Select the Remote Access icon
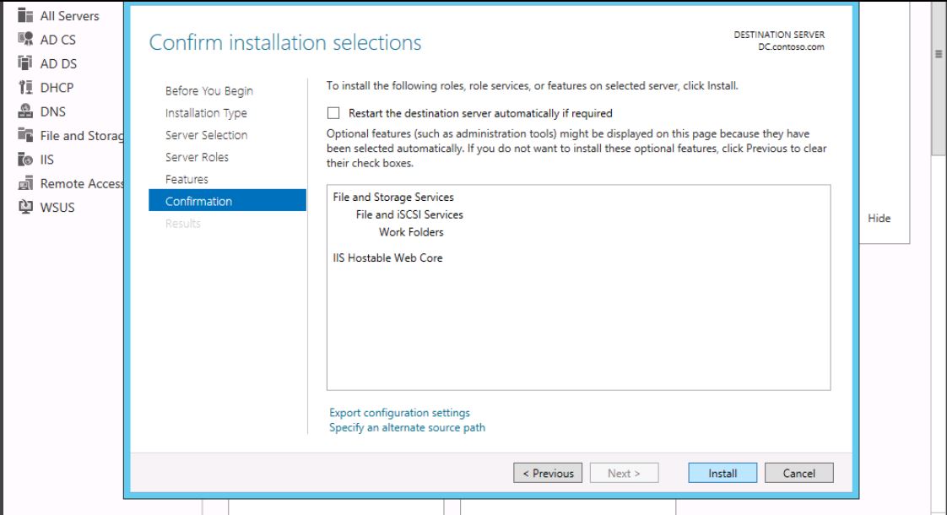The image size is (947, 515). point(24,183)
